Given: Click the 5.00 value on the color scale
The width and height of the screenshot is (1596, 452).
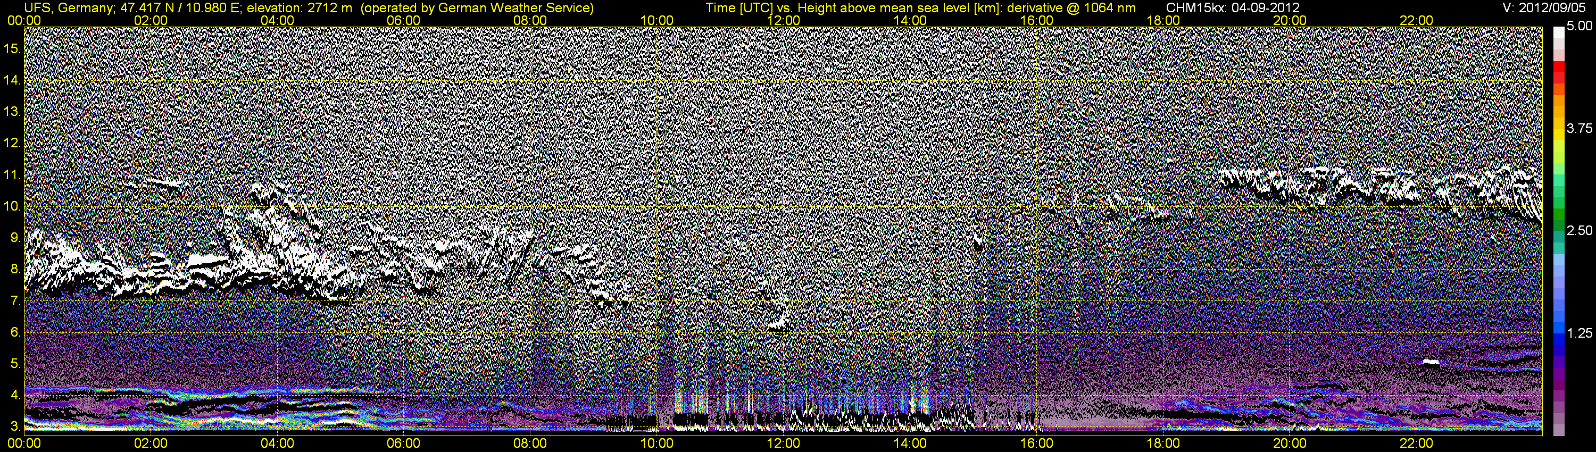Looking at the screenshot, I should point(1580,26).
